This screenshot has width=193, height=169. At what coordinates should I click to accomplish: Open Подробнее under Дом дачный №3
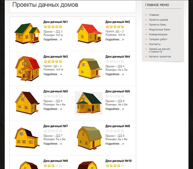(52, 74)
